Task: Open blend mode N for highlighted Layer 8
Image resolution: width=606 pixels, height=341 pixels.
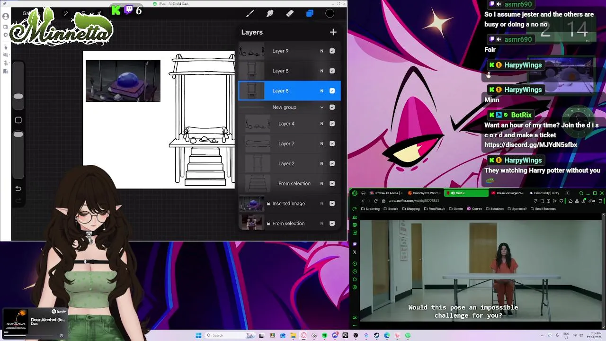Action: point(321,91)
